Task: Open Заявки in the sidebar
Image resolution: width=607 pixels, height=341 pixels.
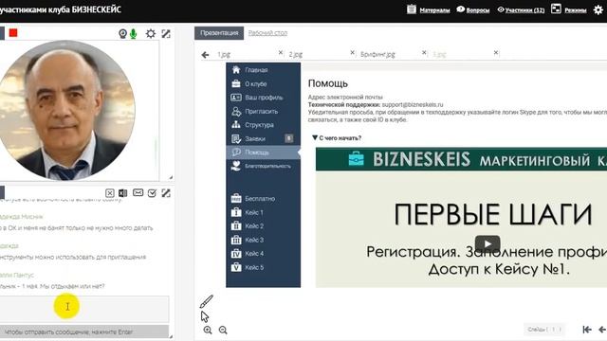Action: (x=264, y=138)
